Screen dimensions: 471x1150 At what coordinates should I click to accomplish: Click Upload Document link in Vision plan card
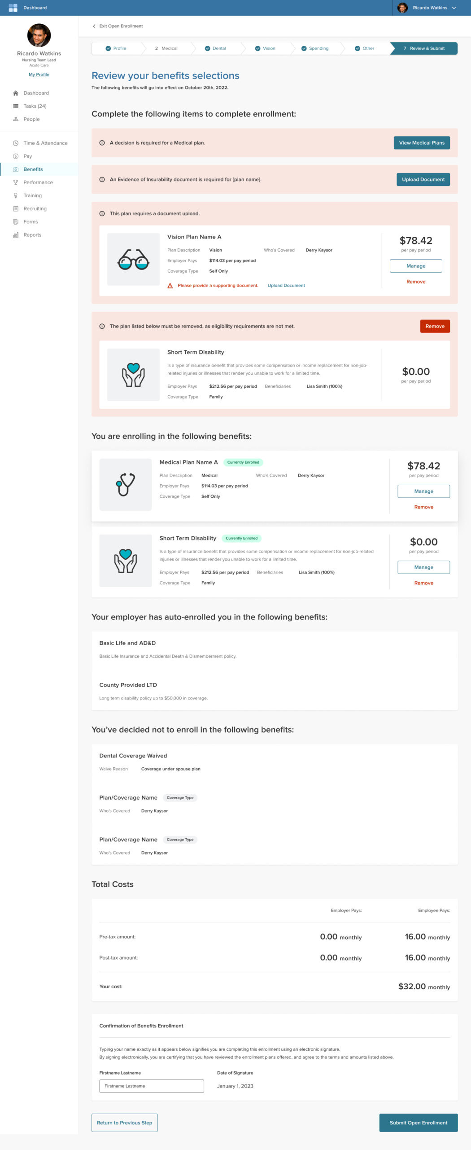tap(286, 286)
